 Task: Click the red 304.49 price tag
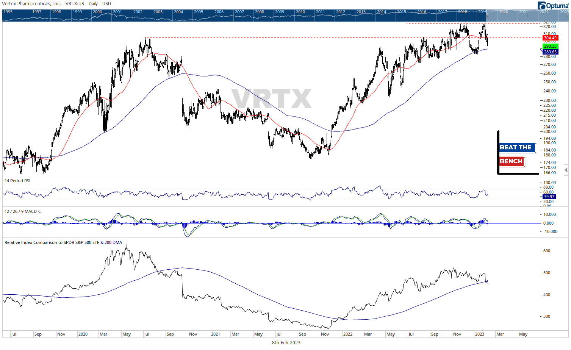tap(550, 38)
